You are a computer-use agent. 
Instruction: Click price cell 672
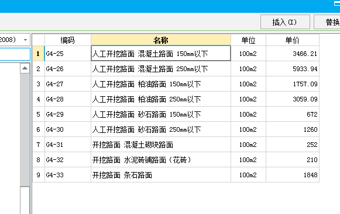point(293,114)
